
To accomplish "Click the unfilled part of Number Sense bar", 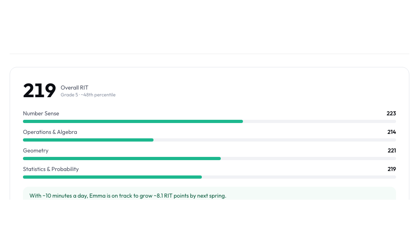I will 319,121.
